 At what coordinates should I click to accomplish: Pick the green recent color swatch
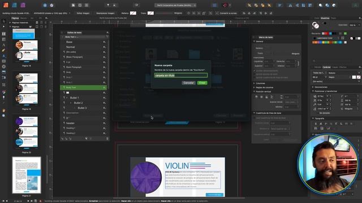click(345, 34)
